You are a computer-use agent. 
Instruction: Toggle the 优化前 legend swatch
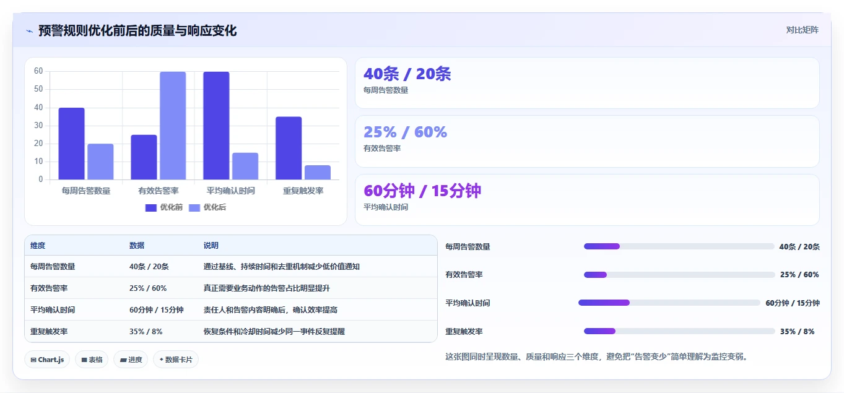151,208
